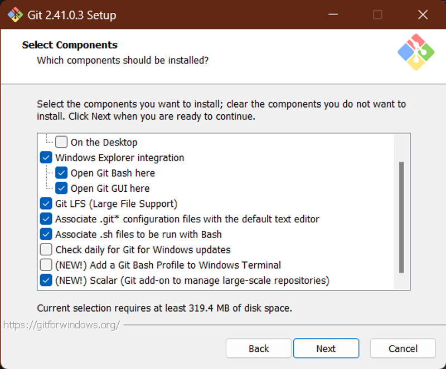446x369 pixels.
Task: Close the Git Setup window
Action: (423, 14)
